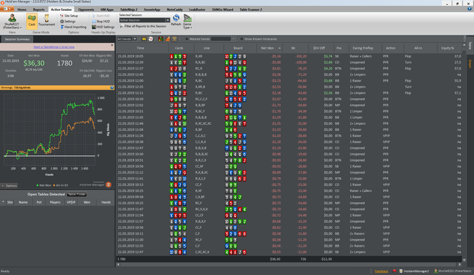Open the Marked hands dropdown
Screen dimensions: 474x275
[234, 39]
